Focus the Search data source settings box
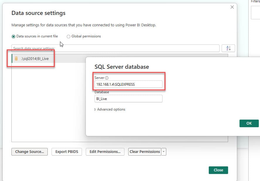The height and width of the screenshot is (181, 260). pyautogui.click(x=115, y=48)
